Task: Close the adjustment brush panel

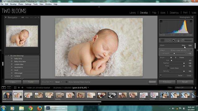Action: pos(189,76)
